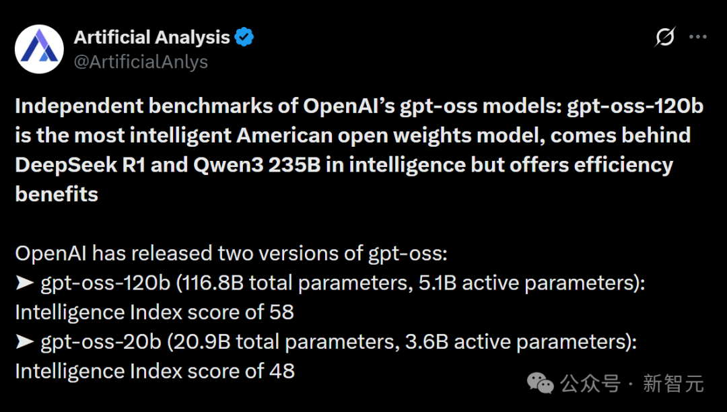Image resolution: width=727 pixels, height=412 pixels.
Task: Click the Artificial Analysis display name
Action: (x=151, y=37)
